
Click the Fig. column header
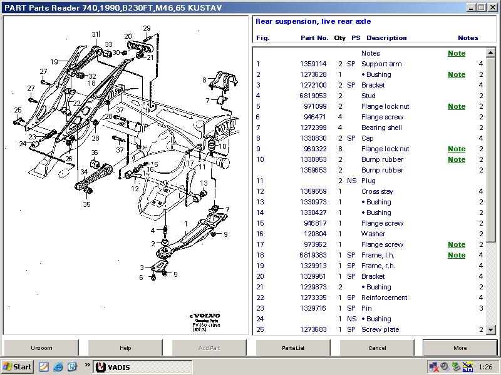point(262,38)
